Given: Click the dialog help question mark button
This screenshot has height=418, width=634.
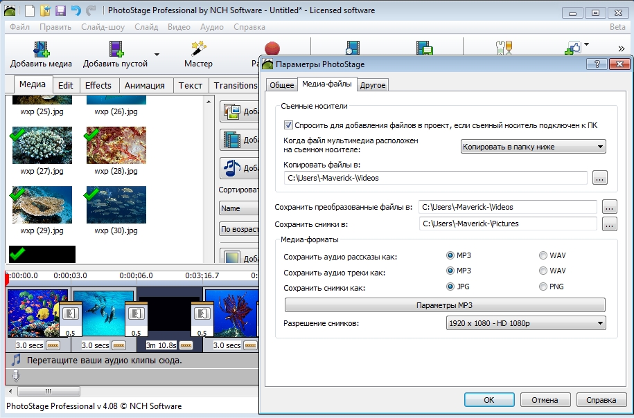Looking at the screenshot, I should coord(597,64).
